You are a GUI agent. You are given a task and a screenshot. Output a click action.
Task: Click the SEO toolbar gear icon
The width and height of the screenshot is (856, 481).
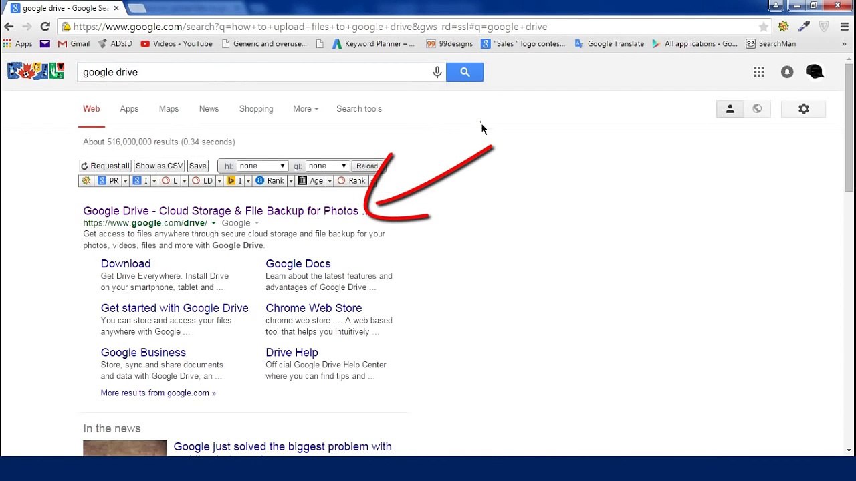coord(86,181)
